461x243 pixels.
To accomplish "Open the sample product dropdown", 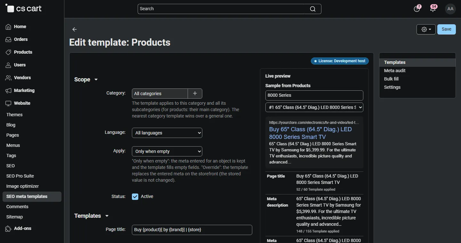I will coord(314,107).
